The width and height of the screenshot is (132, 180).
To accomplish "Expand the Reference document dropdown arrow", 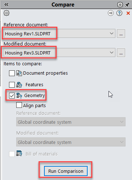I will [x=111, y=33].
